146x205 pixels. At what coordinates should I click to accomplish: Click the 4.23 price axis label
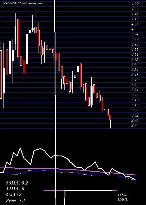point(135,9)
